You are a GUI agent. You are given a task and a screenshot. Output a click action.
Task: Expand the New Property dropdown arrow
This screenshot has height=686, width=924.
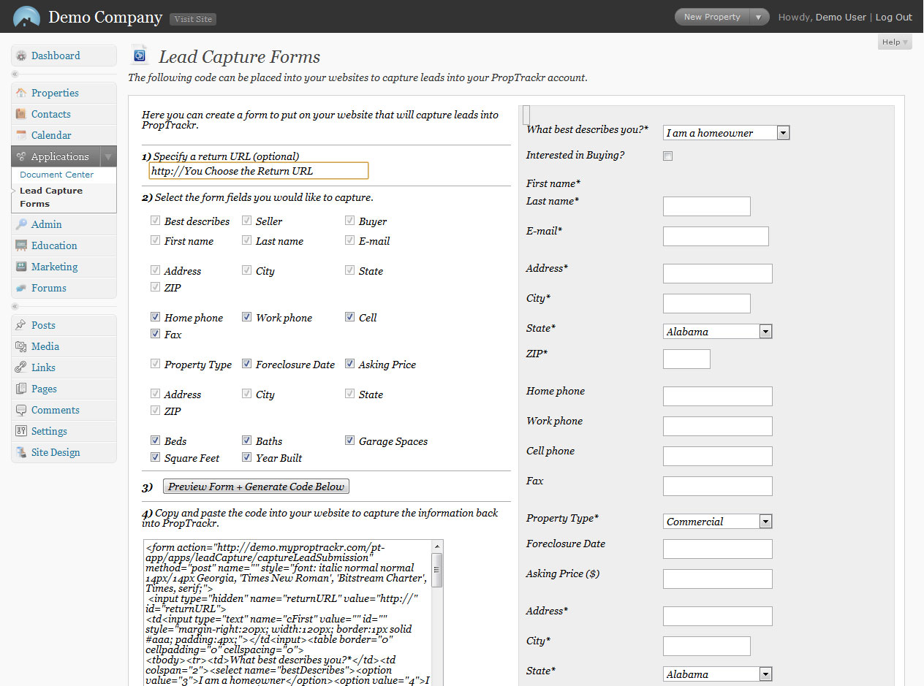759,17
